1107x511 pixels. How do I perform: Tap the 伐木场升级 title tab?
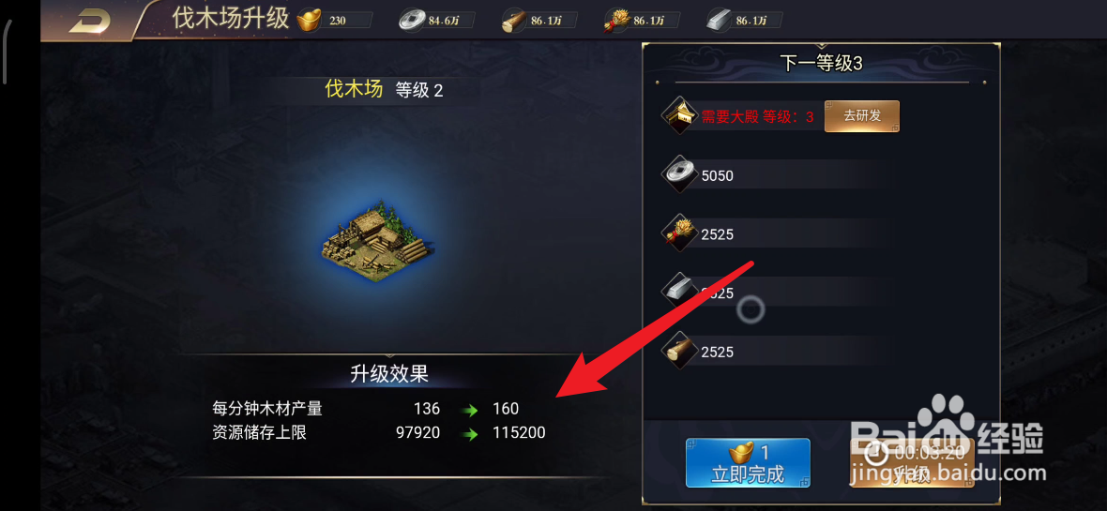pos(231,19)
